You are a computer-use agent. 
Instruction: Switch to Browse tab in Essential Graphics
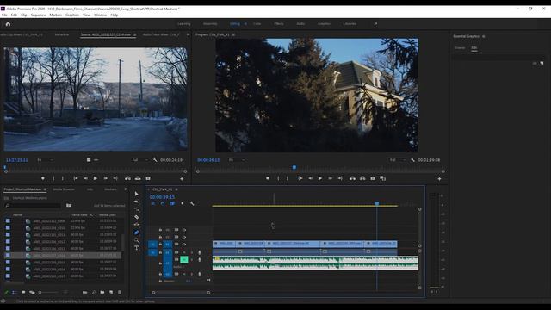(x=460, y=48)
